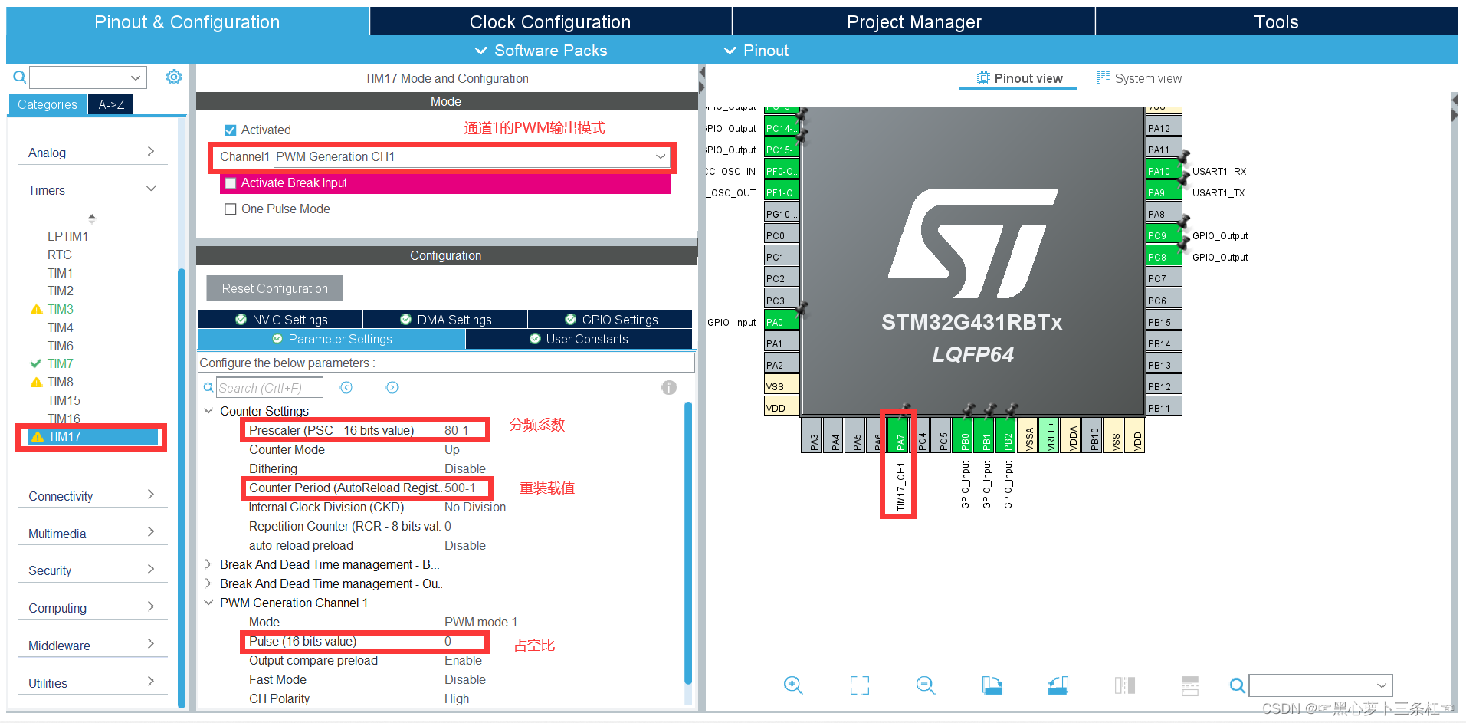Open the DMA Settings tab
Viewport: 1466px width, 723px height.
click(x=445, y=320)
